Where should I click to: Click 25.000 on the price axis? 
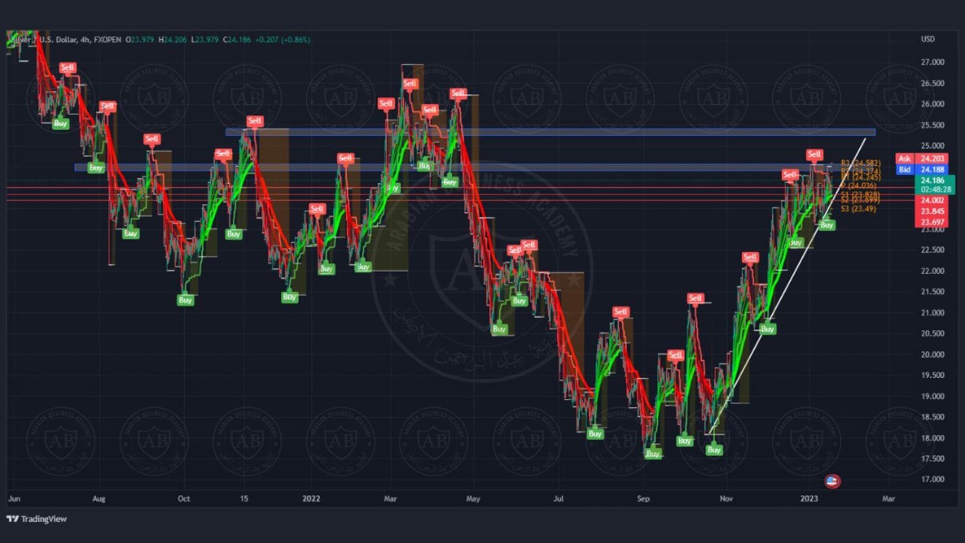[932, 146]
